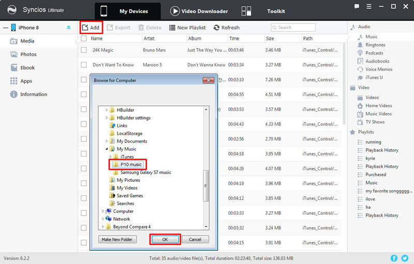Check the checkbox for the 4.51 MB song

click(x=84, y=95)
